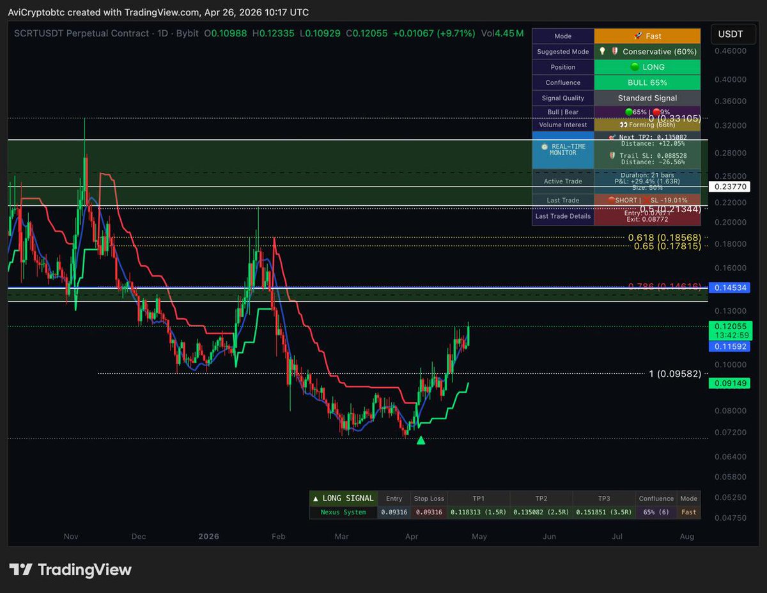Click the REAL-TIME MONITOR panel cell
This screenshot has width=767, height=593.
563,150
